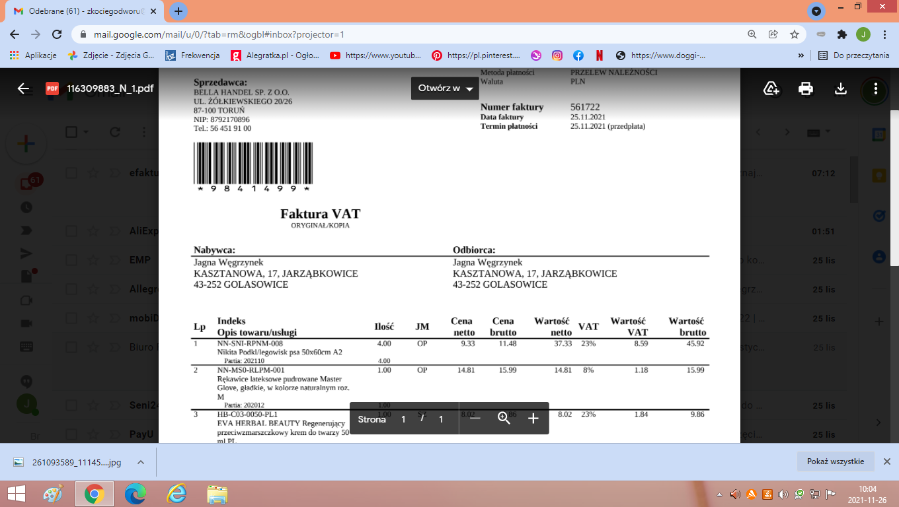Download the invoice PDF
899x507 pixels.
click(x=841, y=88)
